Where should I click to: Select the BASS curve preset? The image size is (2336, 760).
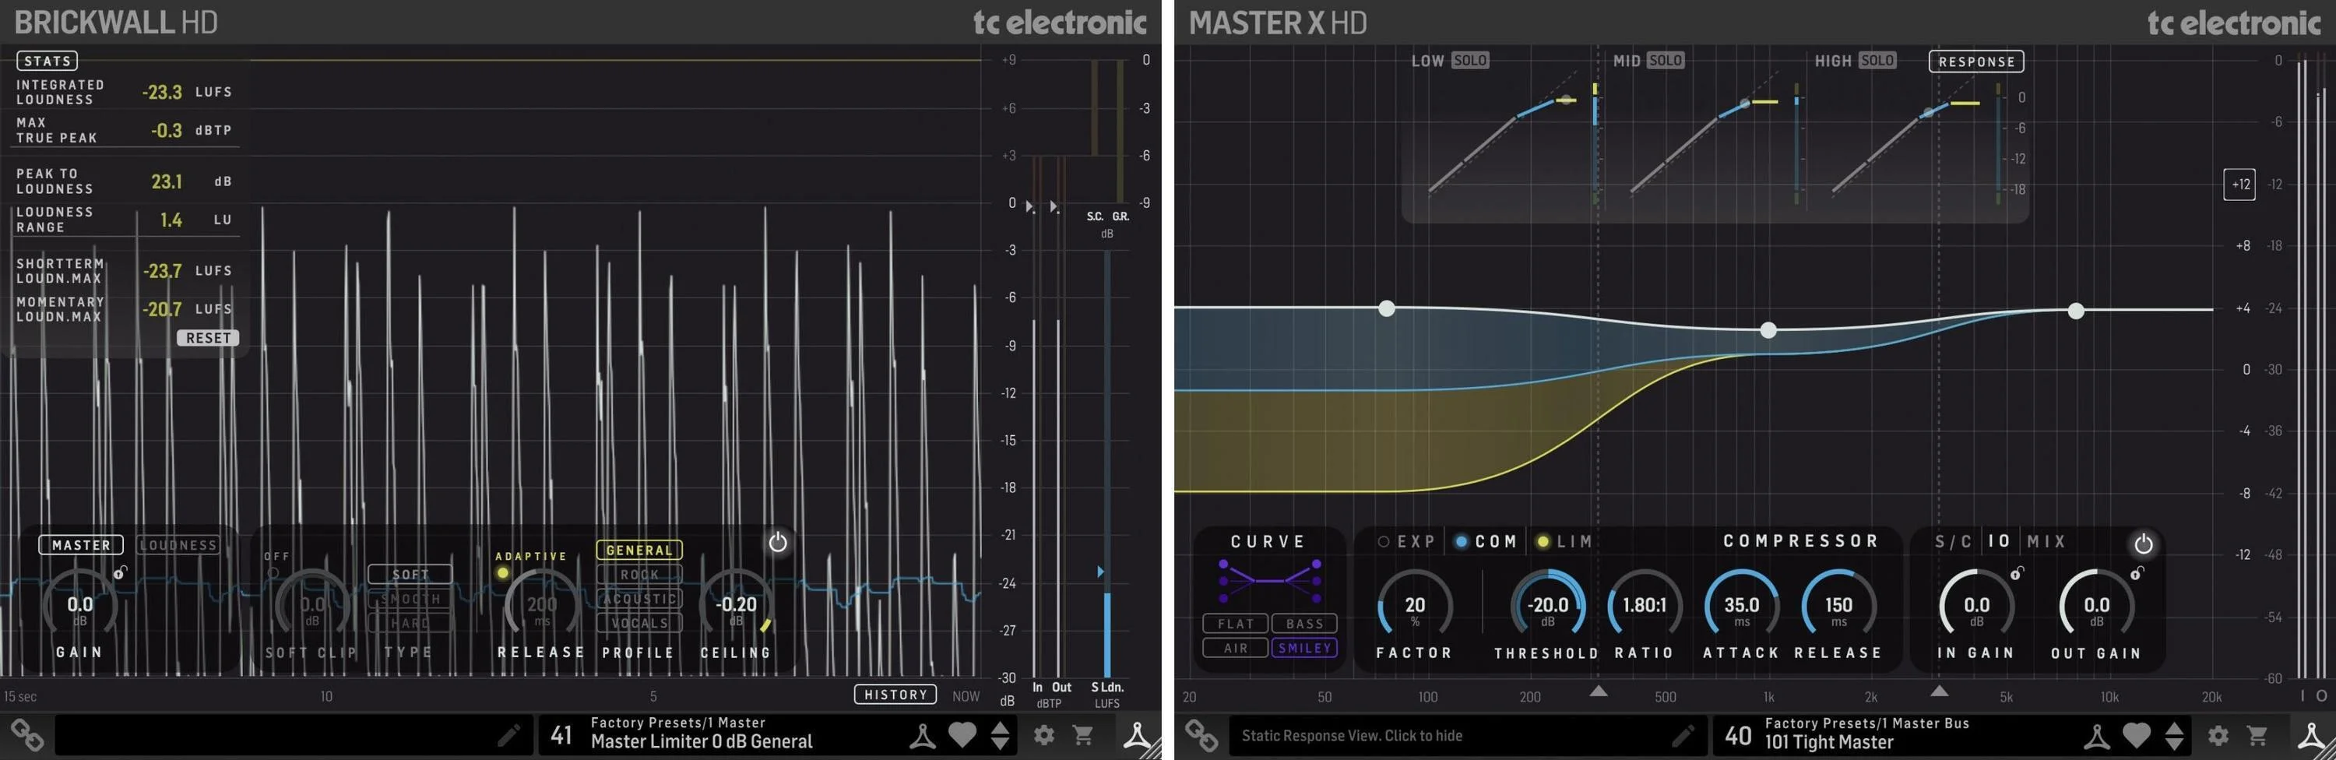(x=1304, y=624)
